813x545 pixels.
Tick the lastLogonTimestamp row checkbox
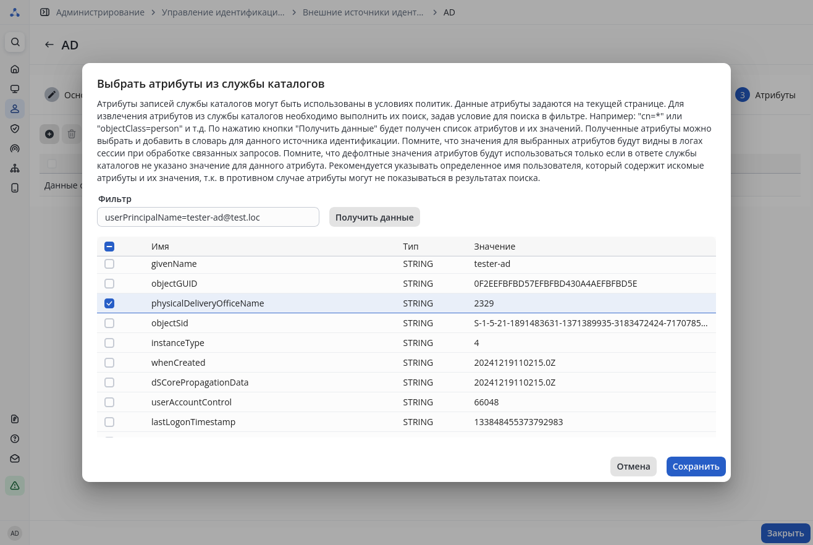point(109,422)
